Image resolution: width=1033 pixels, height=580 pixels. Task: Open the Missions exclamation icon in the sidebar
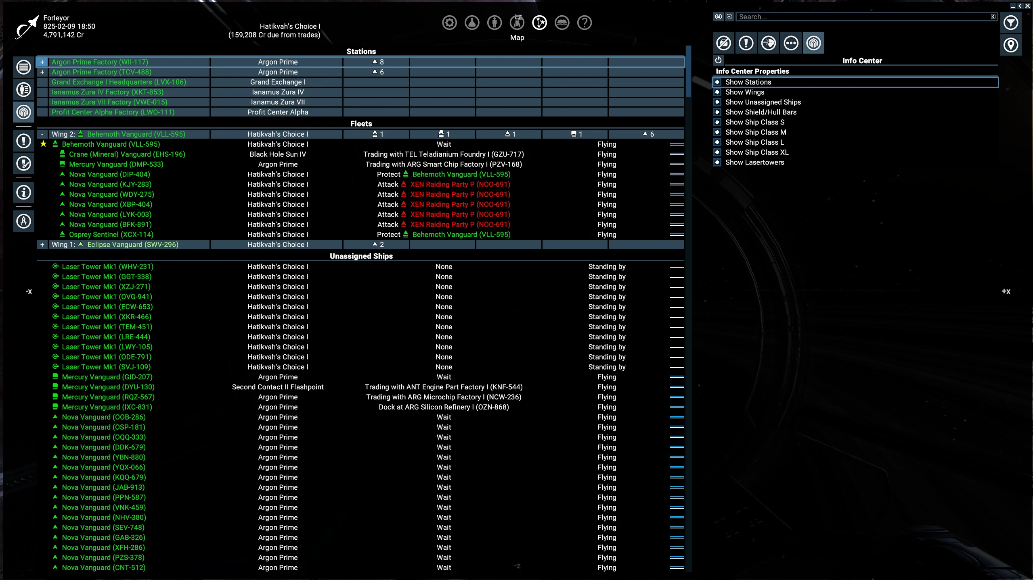[x=23, y=141]
